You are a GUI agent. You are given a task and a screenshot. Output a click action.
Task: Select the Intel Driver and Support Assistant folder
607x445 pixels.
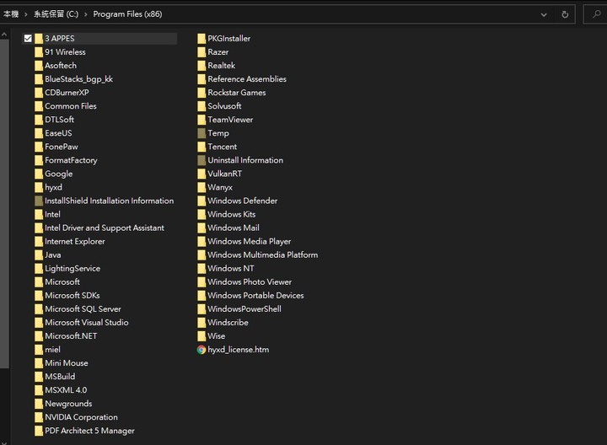(105, 228)
